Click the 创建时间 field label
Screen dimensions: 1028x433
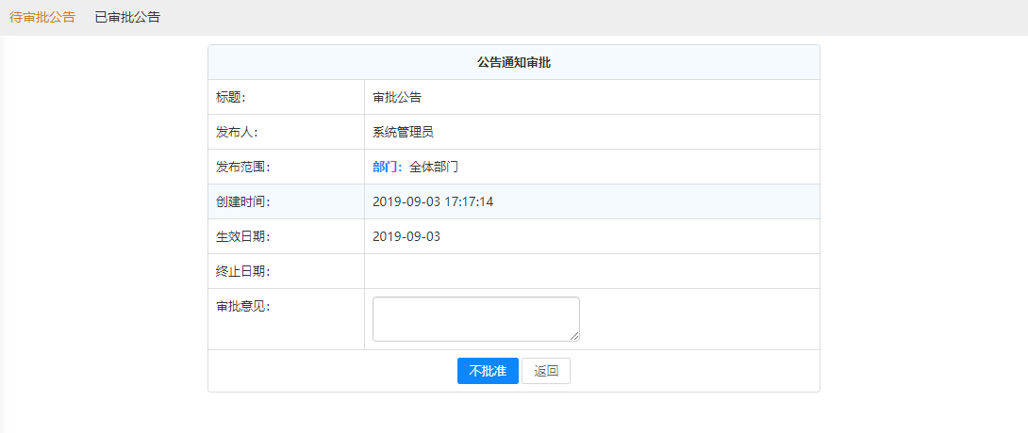(243, 201)
